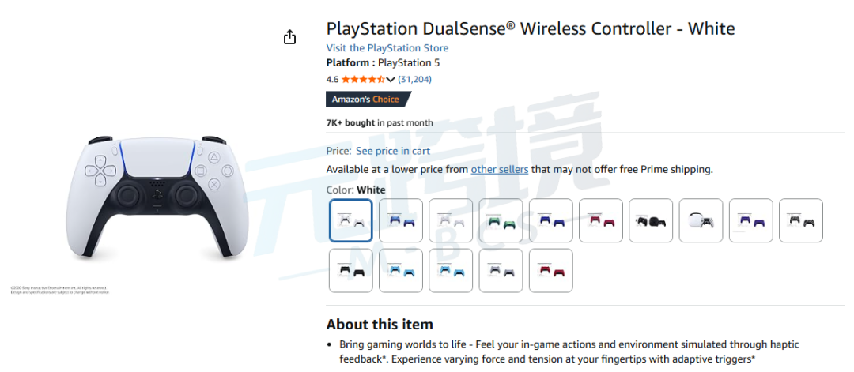This screenshot has width=854, height=372.
Task: Visit the PlayStation Store link
Action: click(x=387, y=48)
